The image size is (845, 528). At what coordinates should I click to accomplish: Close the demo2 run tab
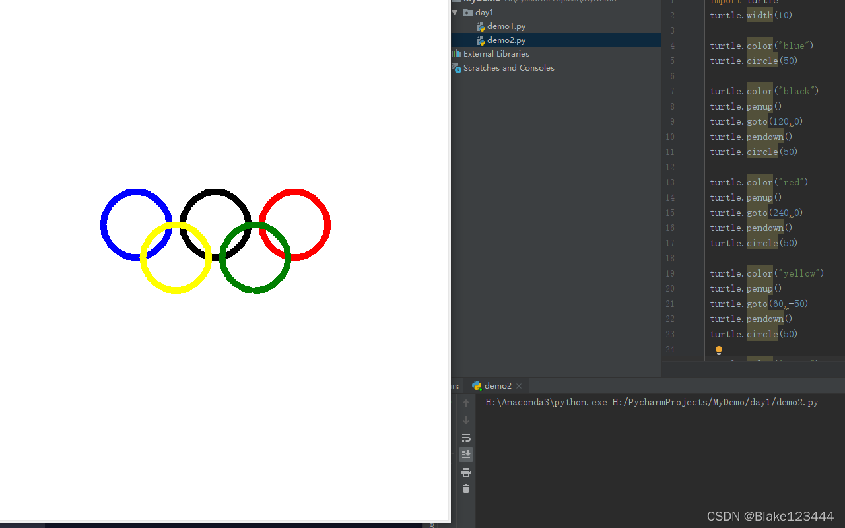coord(519,386)
